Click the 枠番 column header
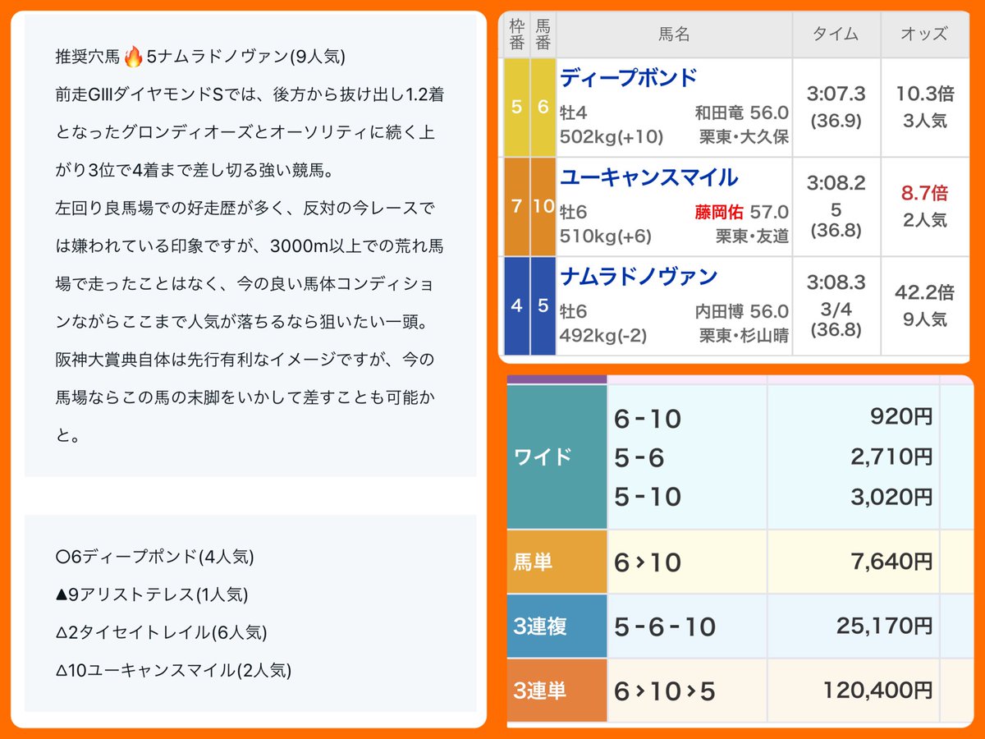985x739 pixels. pos(515,34)
